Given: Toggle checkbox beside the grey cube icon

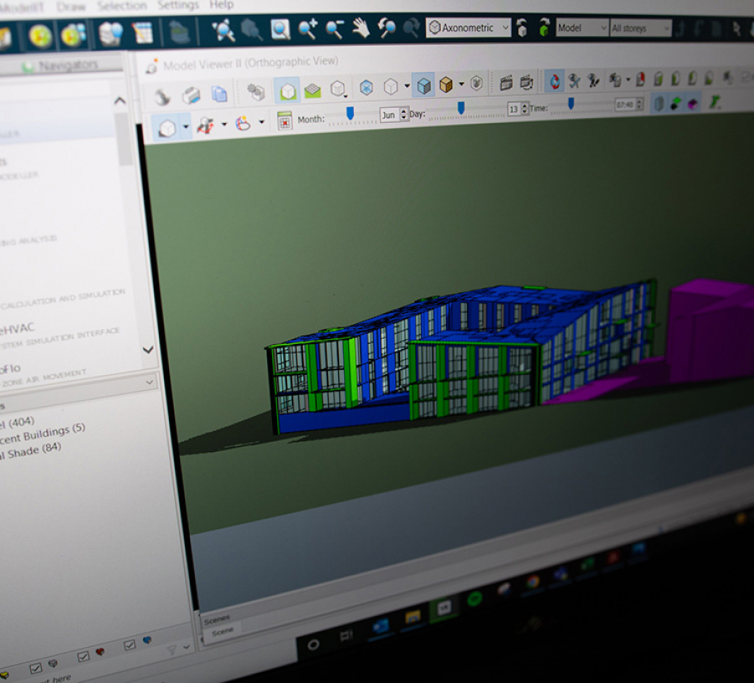Looking at the screenshot, I should pyautogui.click(x=36, y=668).
